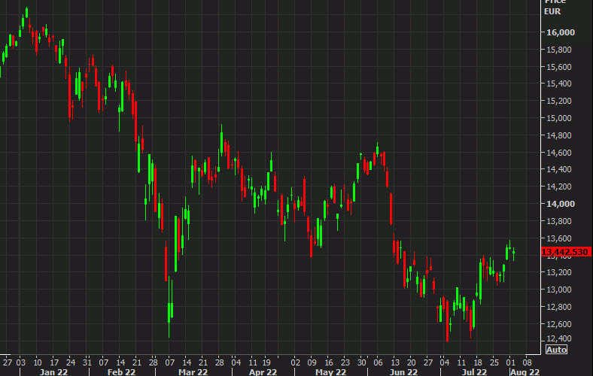This screenshot has height=376, width=593.
Task: Select the 16,000 price axis label
Action: pos(561,32)
